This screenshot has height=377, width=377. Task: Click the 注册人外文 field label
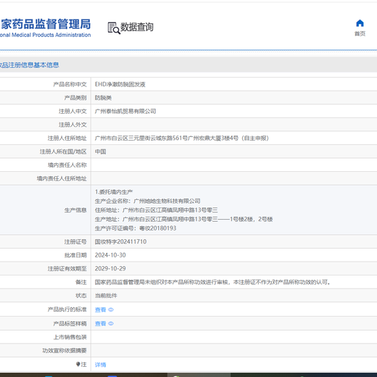pyautogui.click(x=72, y=125)
